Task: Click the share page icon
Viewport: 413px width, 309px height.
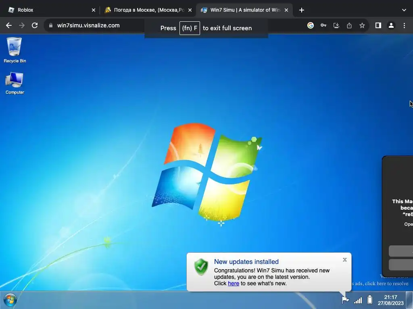Action: point(349,25)
